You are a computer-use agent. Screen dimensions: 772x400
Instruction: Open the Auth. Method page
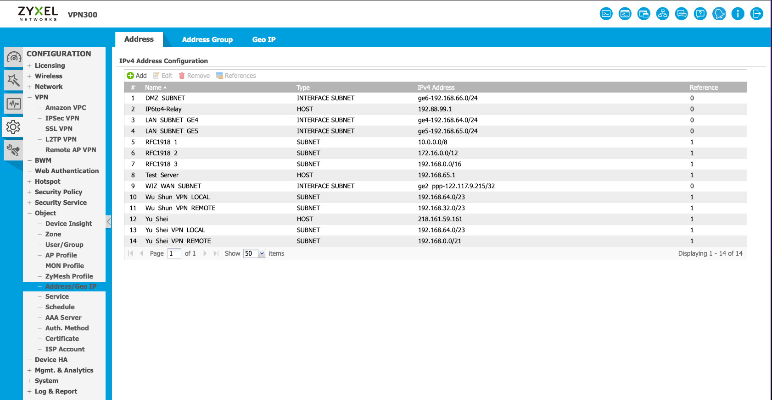[67, 328]
